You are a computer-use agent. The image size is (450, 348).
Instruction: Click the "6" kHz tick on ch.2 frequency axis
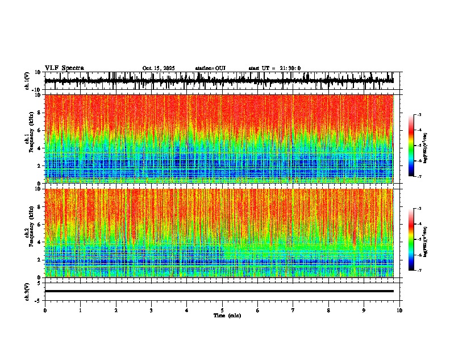point(40,224)
